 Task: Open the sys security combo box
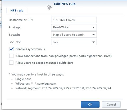[x=74, y=42]
